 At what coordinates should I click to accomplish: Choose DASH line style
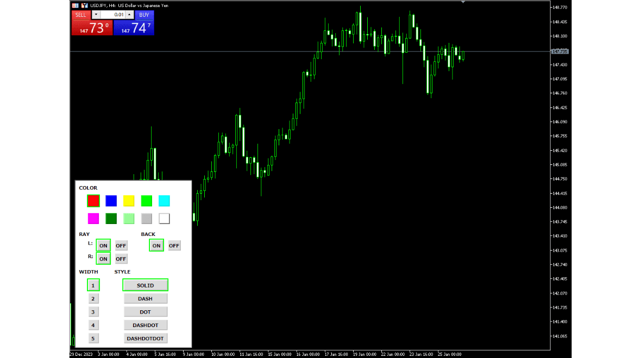pos(145,298)
